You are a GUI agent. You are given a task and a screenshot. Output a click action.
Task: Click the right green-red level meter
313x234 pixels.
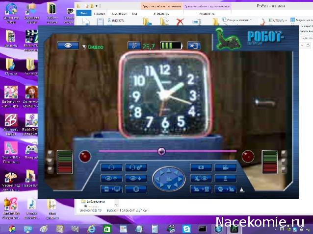pyautogui.click(x=269, y=162)
